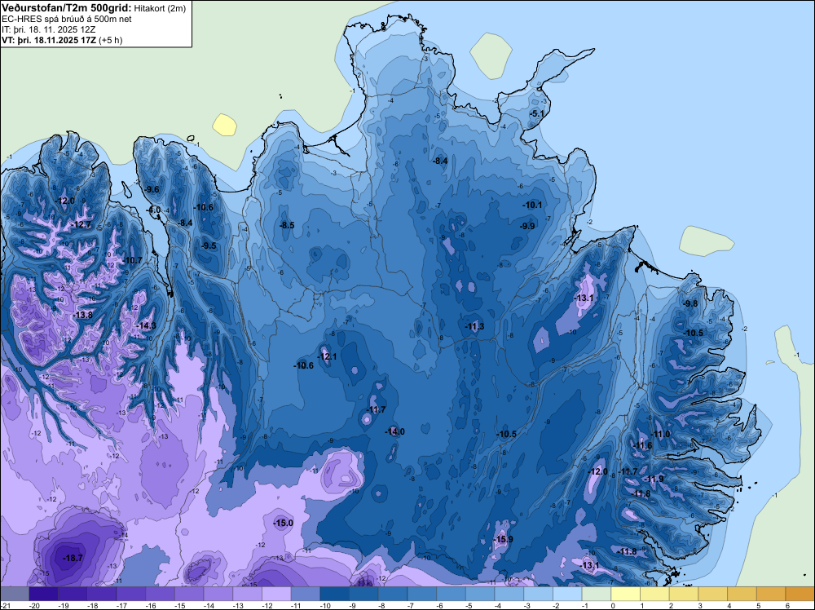This screenshot has width=815, height=610.
Task: Select the -12.1 temperature reading
Action: 327,356
